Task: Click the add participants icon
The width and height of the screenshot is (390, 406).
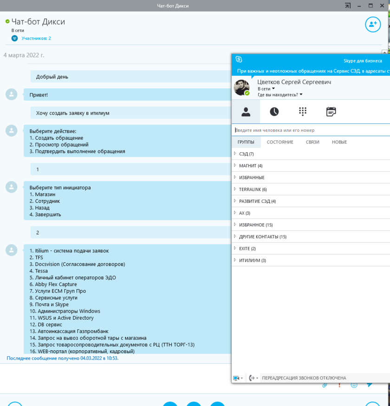Action: pyautogui.click(x=373, y=25)
